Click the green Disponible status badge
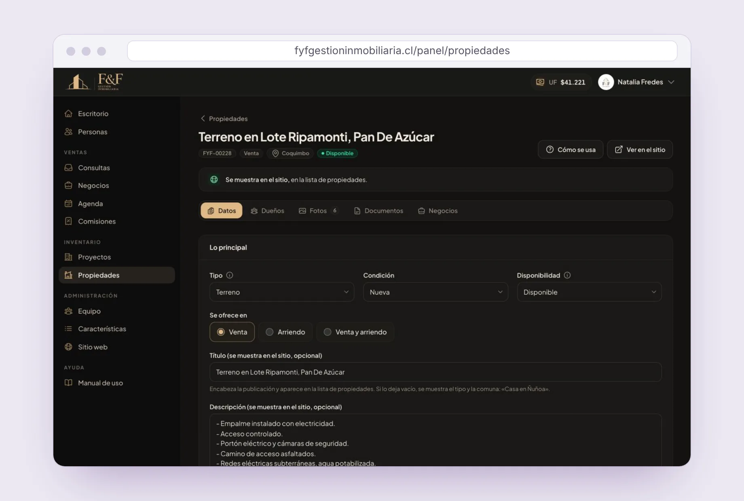Image resolution: width=744 pixels, height=501 pixels. 337,153
